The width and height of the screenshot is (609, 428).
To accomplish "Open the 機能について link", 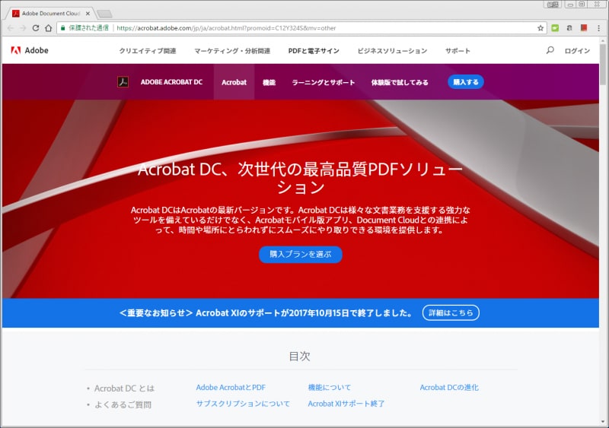I will coord(330,387).
